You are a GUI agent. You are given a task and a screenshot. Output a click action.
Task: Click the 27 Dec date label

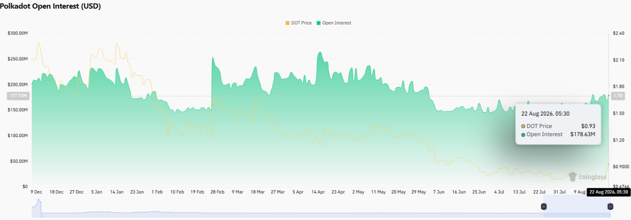(x=76, y=192)
